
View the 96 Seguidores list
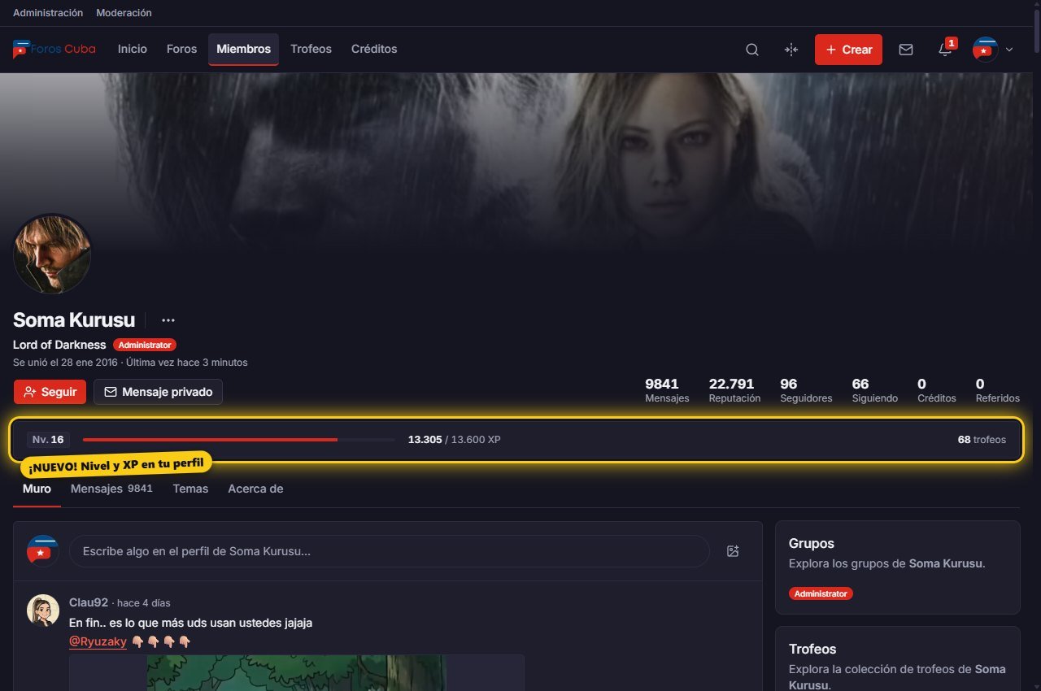point(806,390)
